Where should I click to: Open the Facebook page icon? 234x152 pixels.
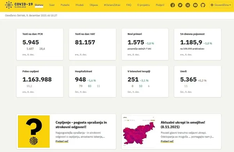tap(172, 5)
